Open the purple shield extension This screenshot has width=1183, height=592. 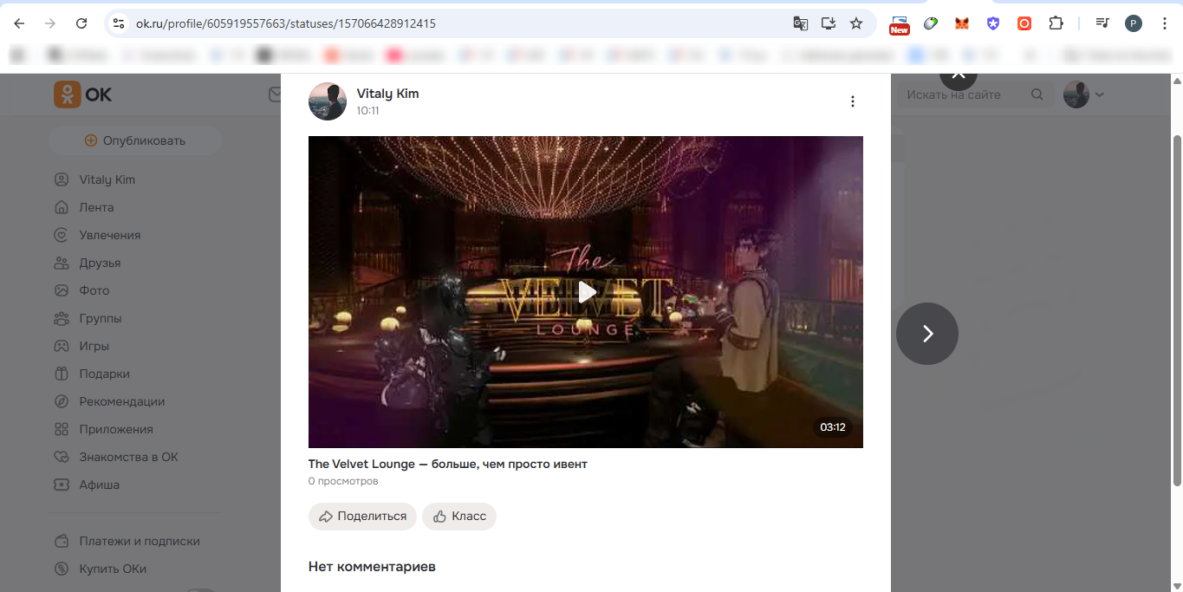point(993,23)
